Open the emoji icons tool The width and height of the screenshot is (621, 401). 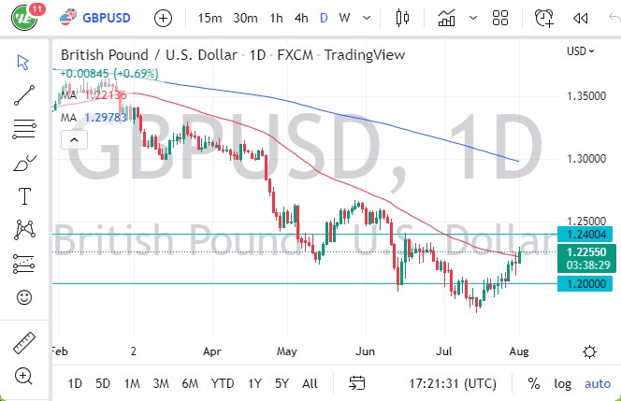point(25,297)
